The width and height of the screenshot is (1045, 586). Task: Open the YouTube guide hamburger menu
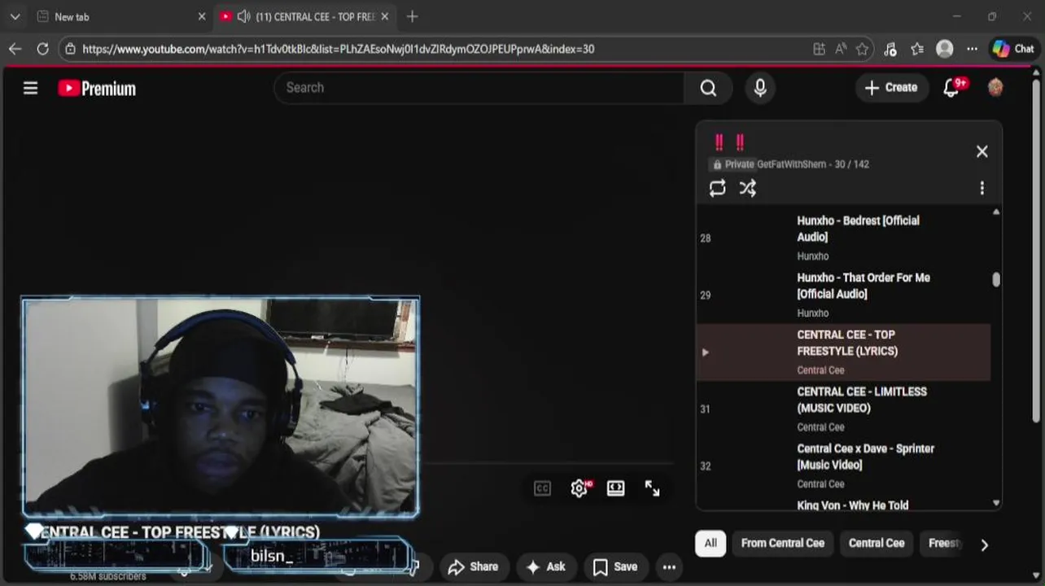(30, 88)
